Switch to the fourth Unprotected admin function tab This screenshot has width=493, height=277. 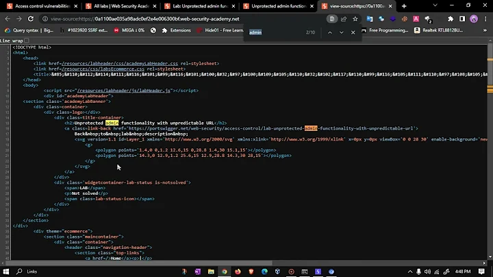tap(279, 6)
